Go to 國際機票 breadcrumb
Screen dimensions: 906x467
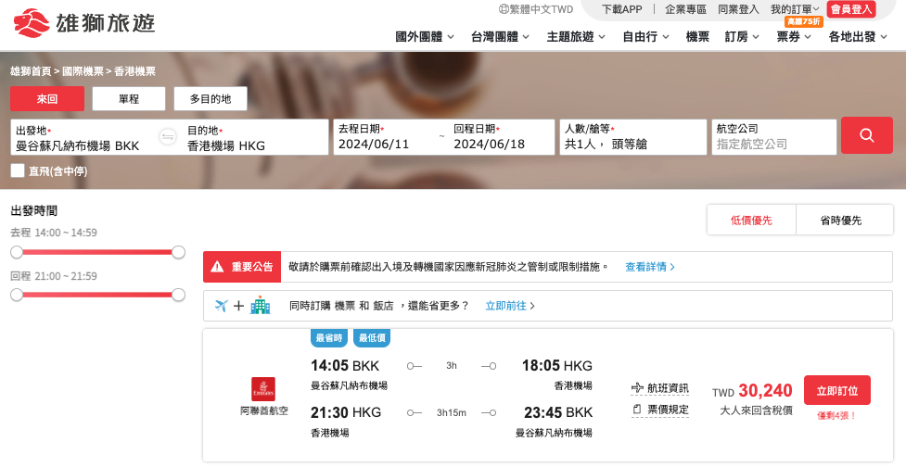click(x=83, y=71)
